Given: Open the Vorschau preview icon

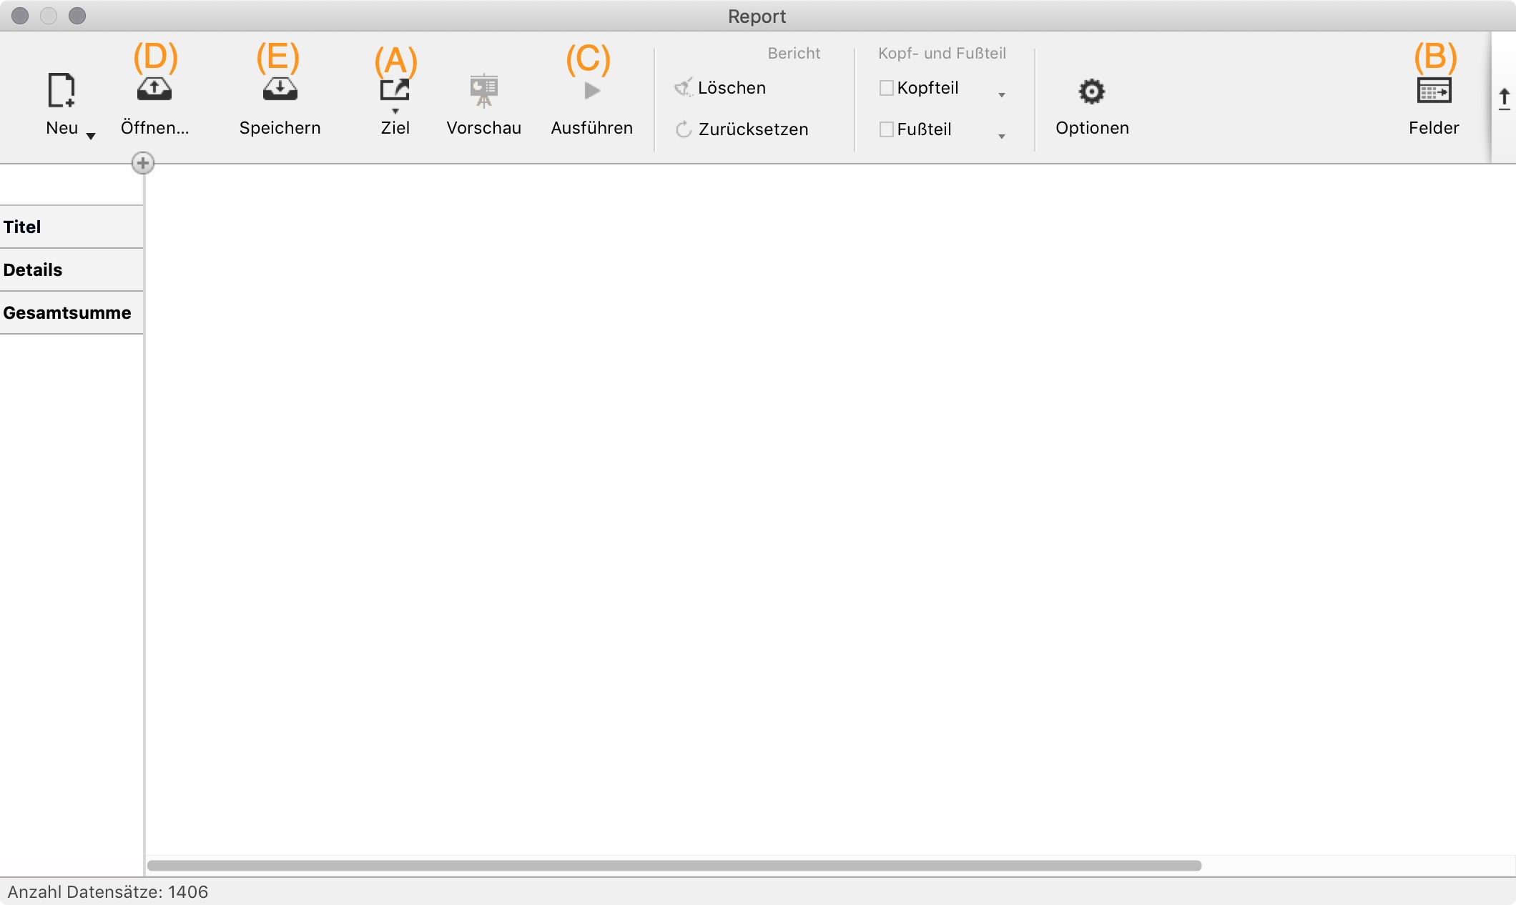Looking at the screenshot, I should (483, 91).
